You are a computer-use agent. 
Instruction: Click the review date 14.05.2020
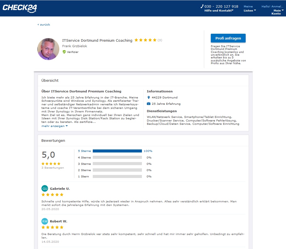click(50, 242)
